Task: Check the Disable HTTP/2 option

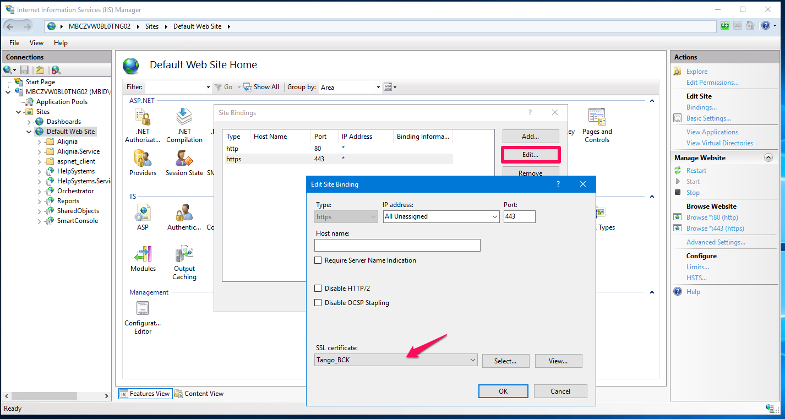Action: coord(318,289)
